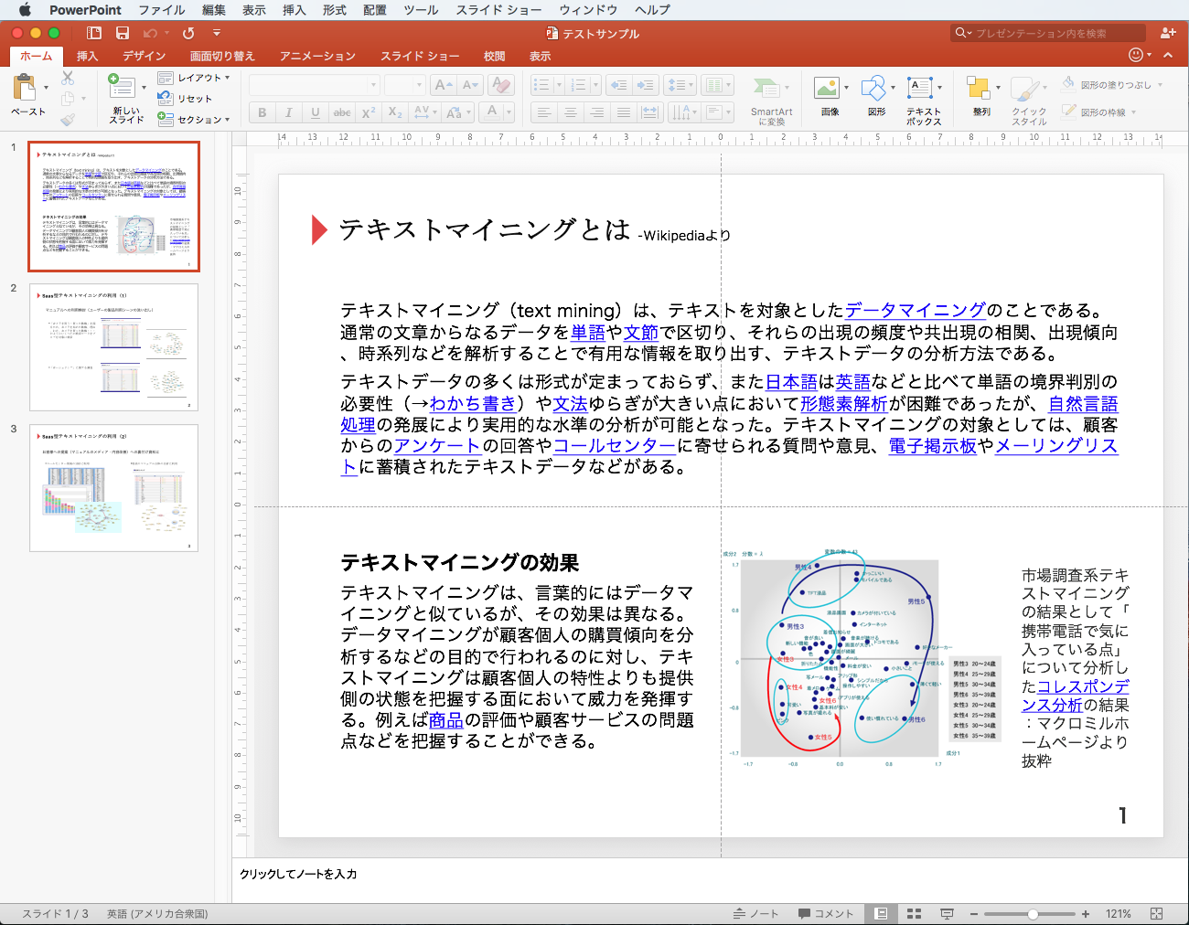Expand the レイアウト layout dropdown
This screenshot has height=925, width=1189.
(228, 78)
